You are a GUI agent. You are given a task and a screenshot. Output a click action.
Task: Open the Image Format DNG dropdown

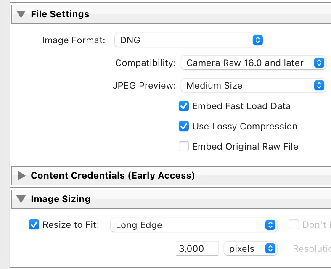[189, 41]
